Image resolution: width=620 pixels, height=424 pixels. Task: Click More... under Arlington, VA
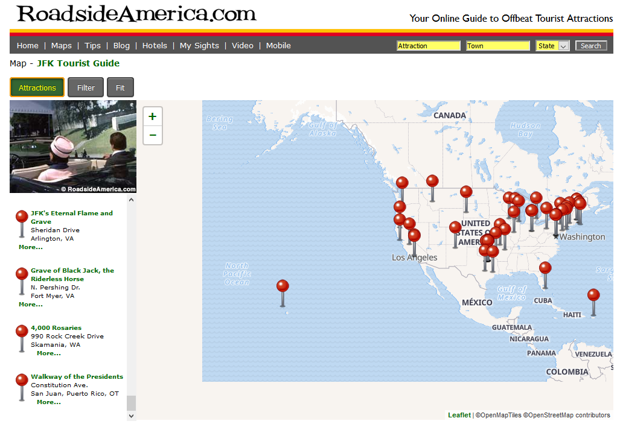click(31, 247)
